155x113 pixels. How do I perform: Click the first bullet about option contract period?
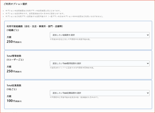(33, 11)
